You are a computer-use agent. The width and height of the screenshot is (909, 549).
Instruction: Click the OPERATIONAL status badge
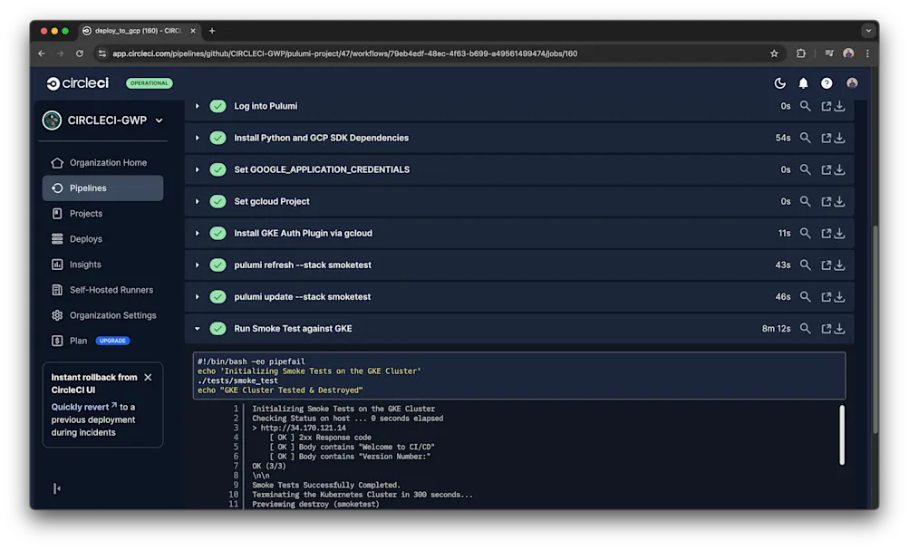(x=148, y=82)
